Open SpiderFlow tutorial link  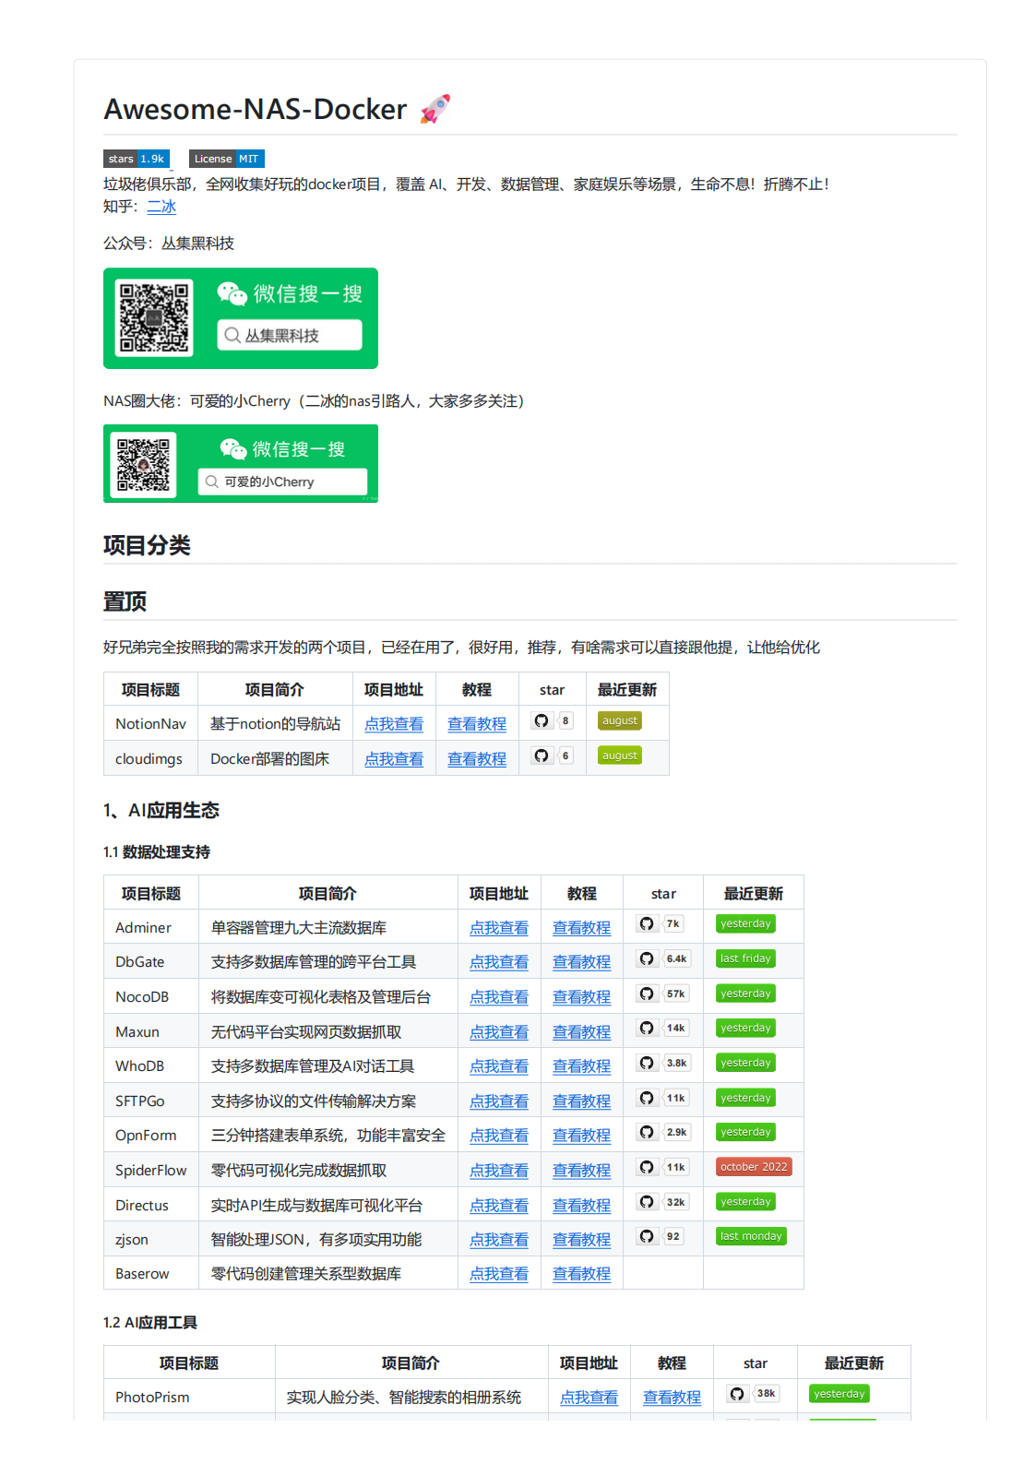(x=582, y=1171)
